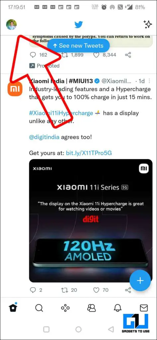Image resolution: width=157 pixels, height=340 pixels.
Task: Like the tweet with 8,344 likes
Action: pos(96,55)
